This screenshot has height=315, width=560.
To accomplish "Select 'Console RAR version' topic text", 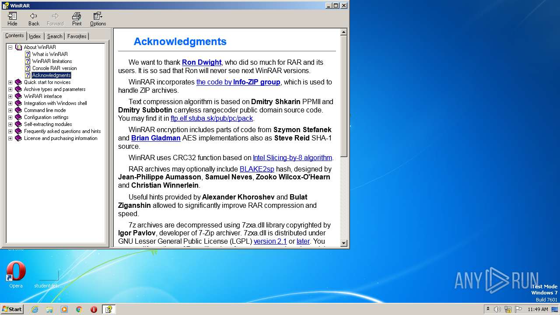I will (54, 68).
